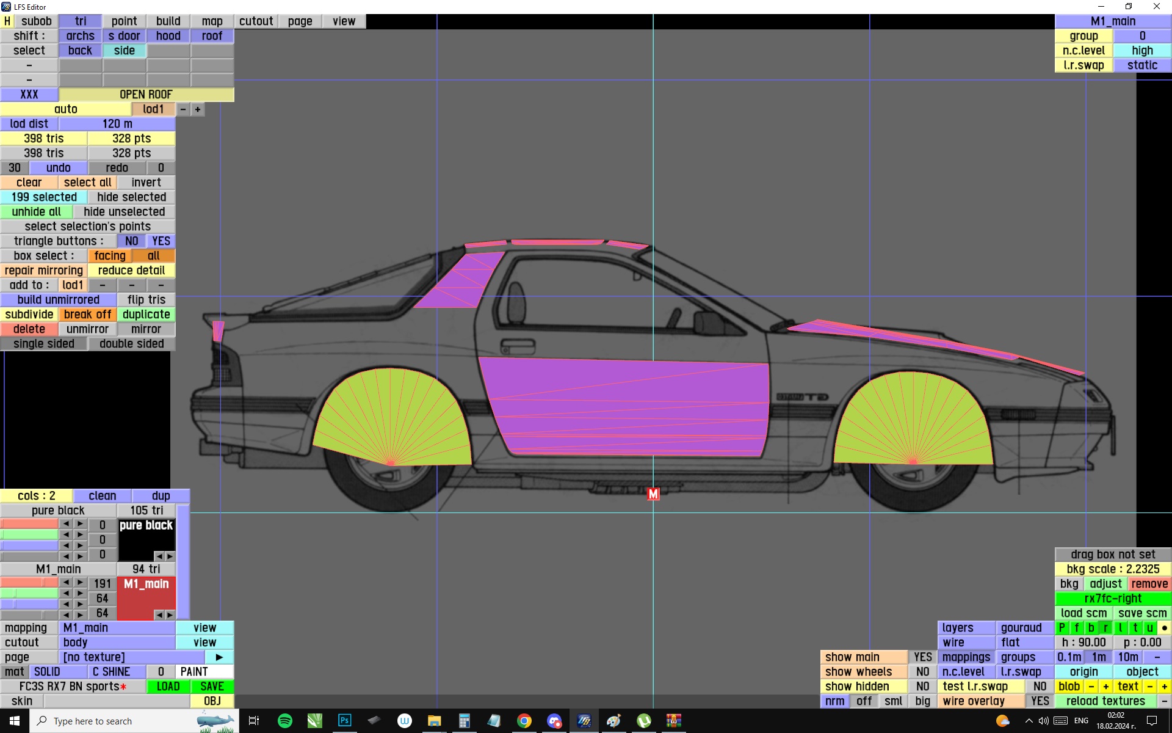Toggle wire overlay YES button

click(1040, 701)
